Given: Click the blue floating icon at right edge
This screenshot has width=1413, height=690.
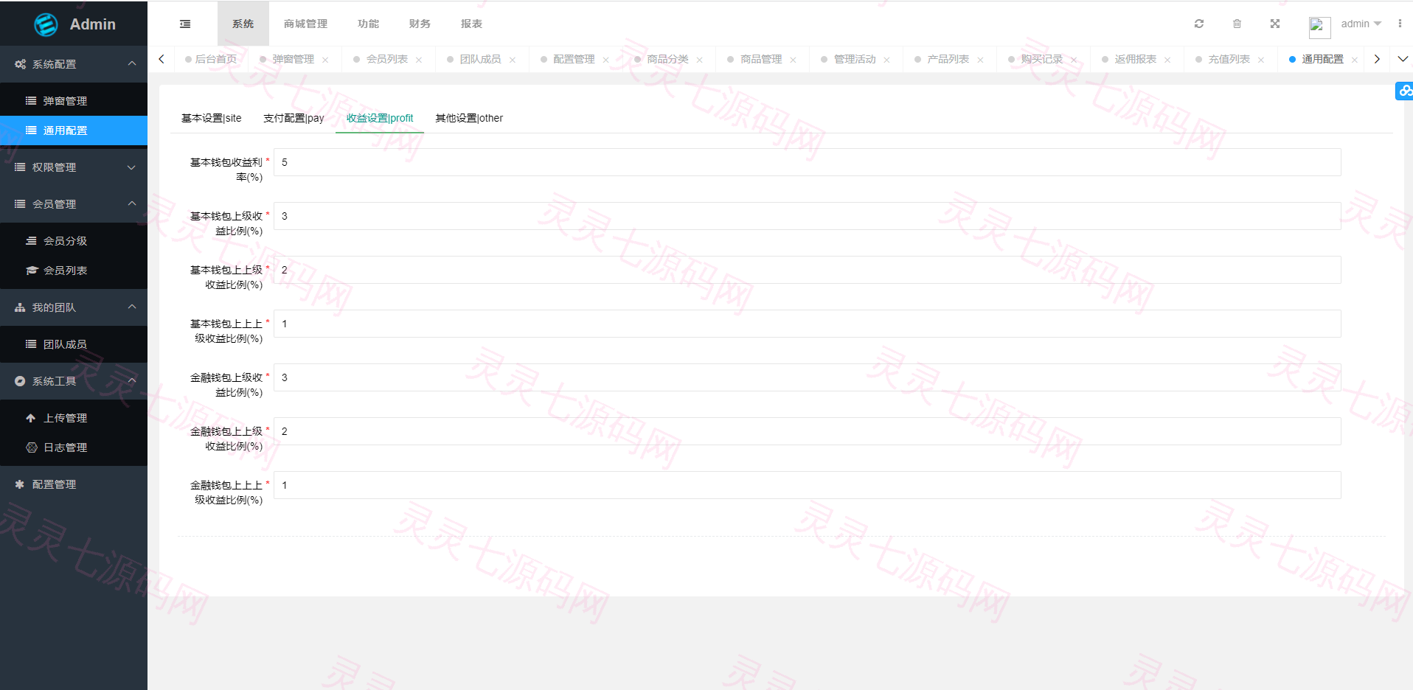Looking at the screenshot, I should pyautogui.click(x=1404, y=91).
